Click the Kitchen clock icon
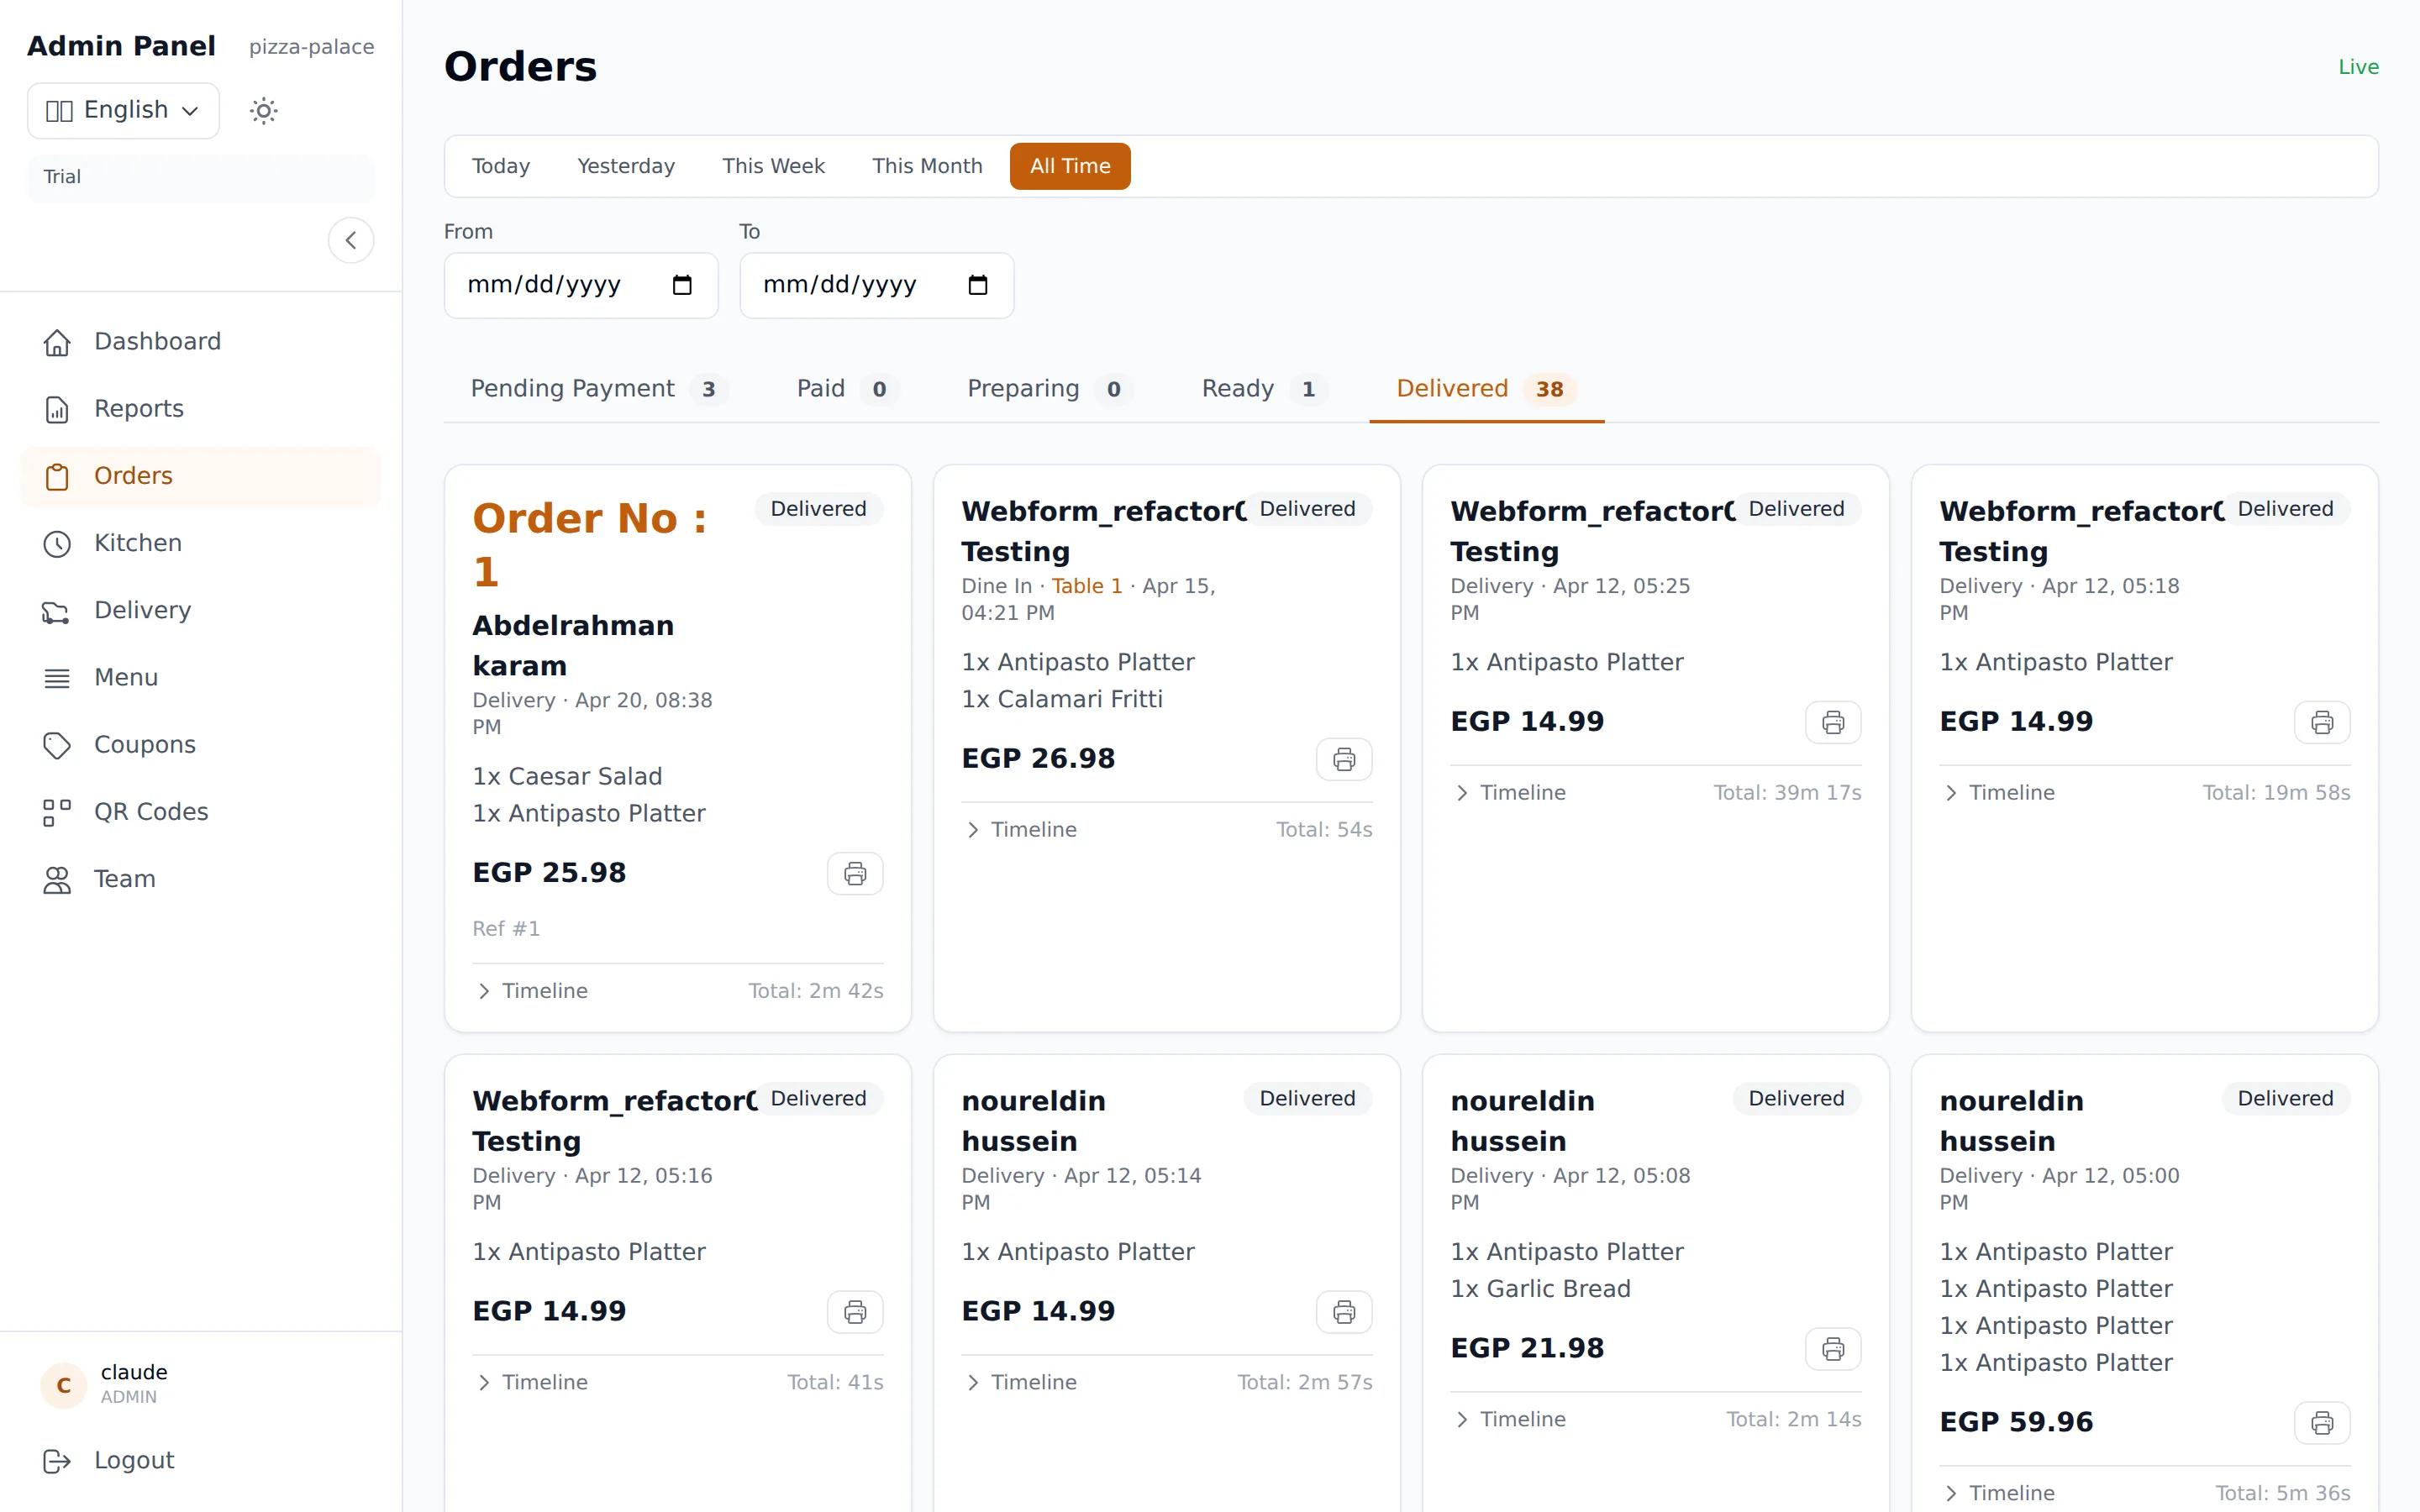The height and width of the screenshot is (1512, 2420). [57, 543]
